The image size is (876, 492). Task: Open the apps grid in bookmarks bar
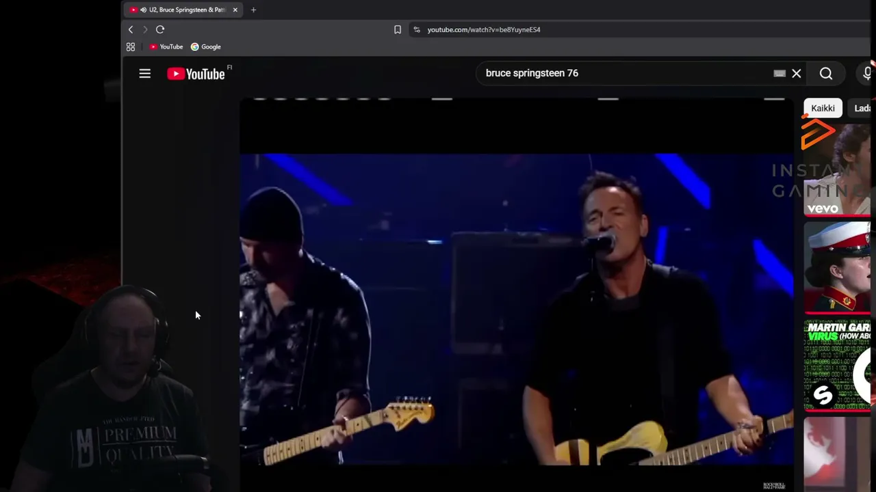[131, 46]
